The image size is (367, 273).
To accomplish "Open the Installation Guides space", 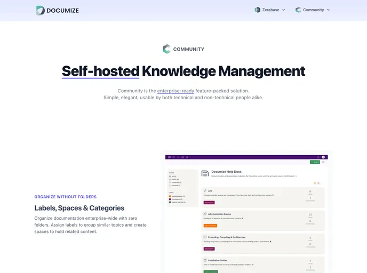I will [218, 260].
